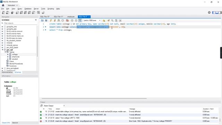Create a new SQL tab from main toolbar
222x125 pixels.
(3, 12)
